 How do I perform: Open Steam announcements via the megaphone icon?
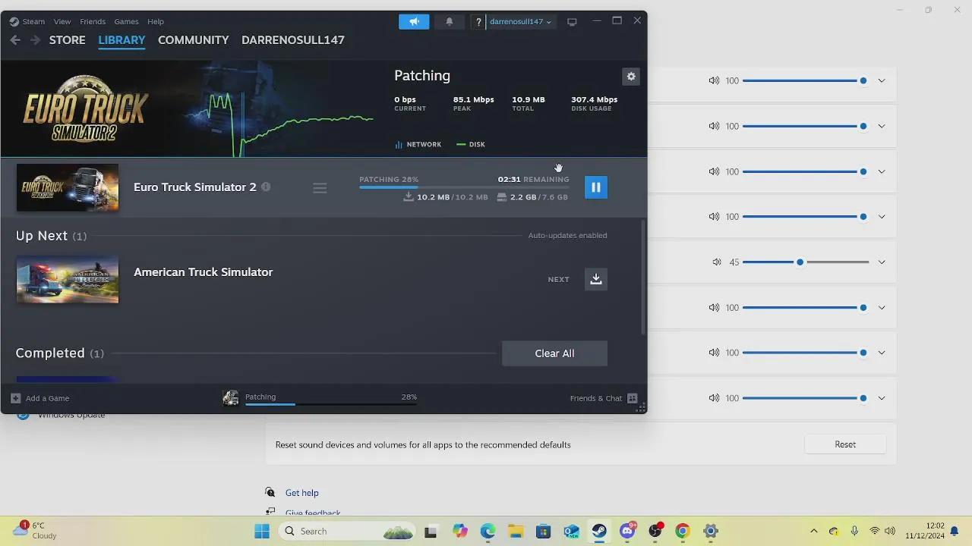[413, 21]
